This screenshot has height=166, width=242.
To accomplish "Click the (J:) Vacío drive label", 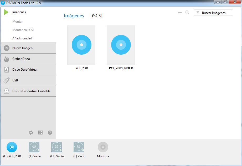I will (35, 156).
